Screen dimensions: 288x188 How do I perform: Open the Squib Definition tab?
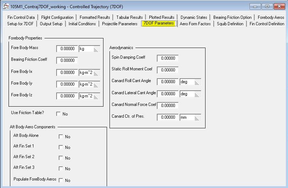coord(230,24)
